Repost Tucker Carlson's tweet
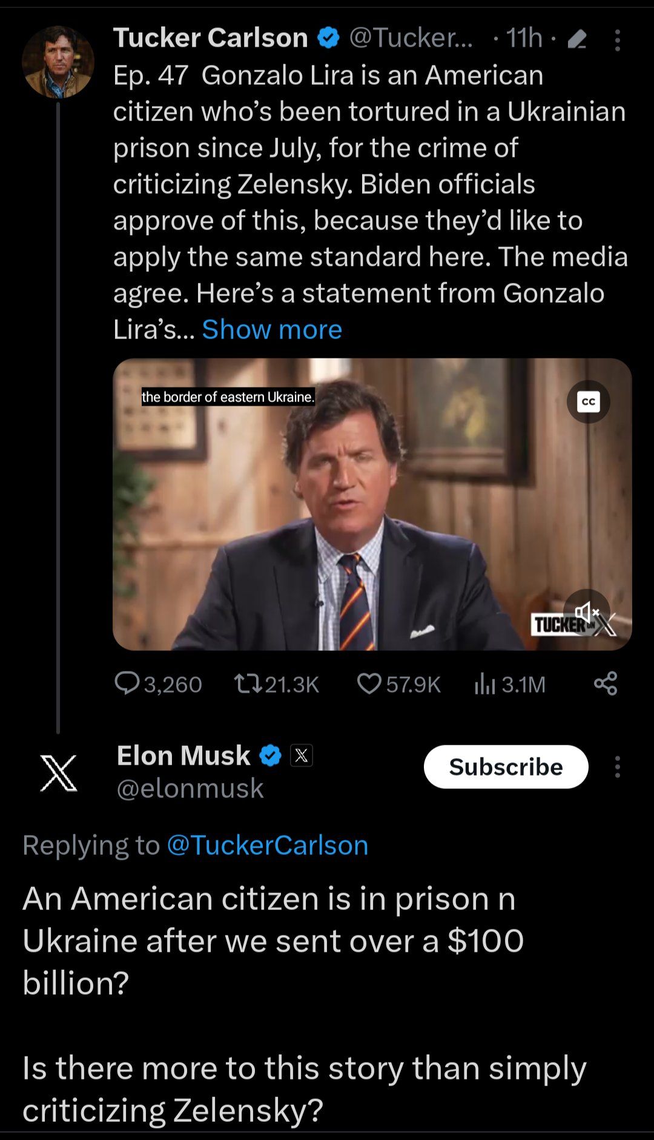The width and height of the screenshot is (654, 1140). (247, 684)
